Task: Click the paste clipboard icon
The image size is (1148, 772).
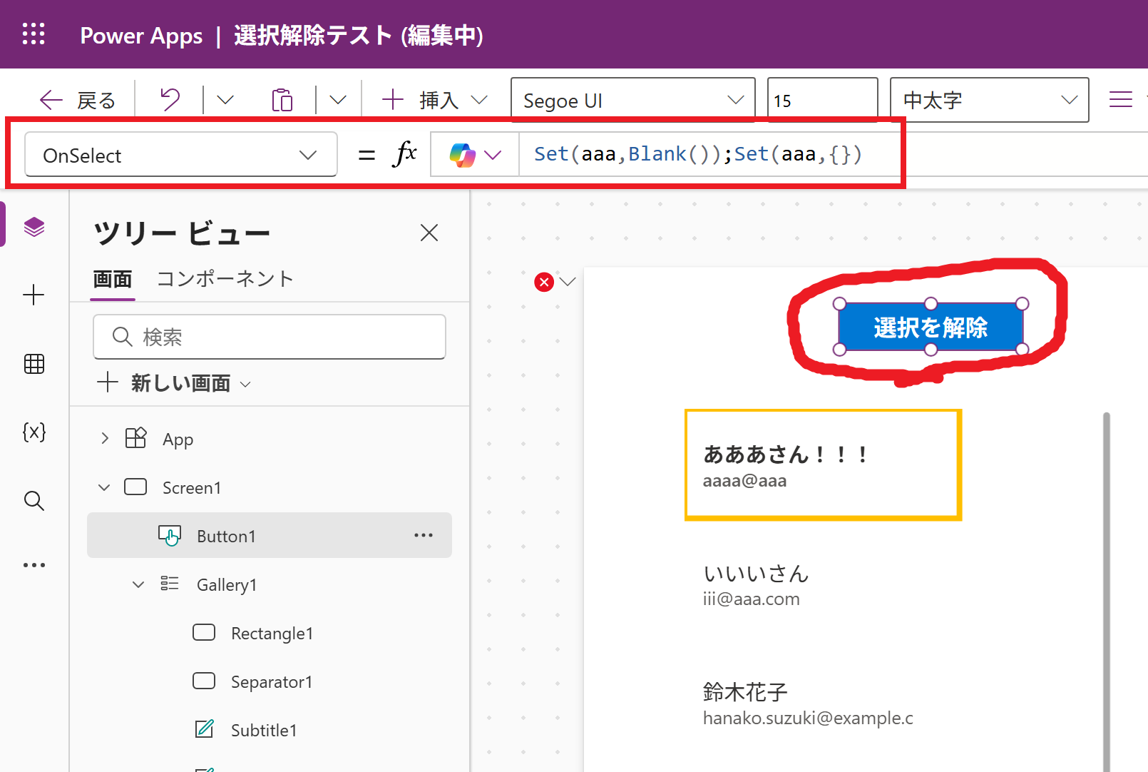Action: tap(282, 100)
